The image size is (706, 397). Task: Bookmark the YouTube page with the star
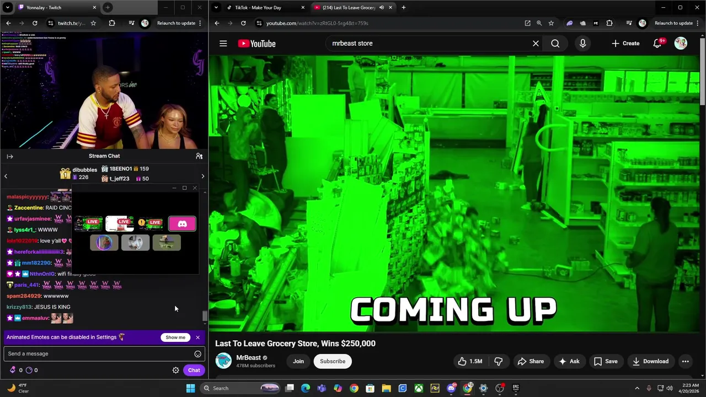[x=551, y=23]
